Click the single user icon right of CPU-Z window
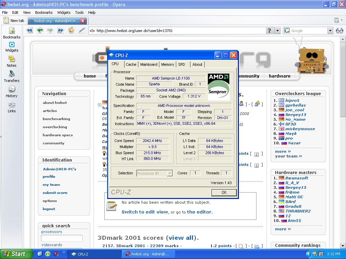 click(x=241, y=104)
